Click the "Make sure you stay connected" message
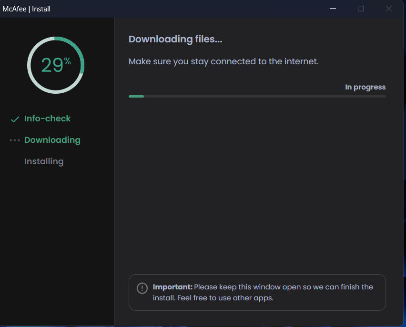 click(x=223, y=61)
